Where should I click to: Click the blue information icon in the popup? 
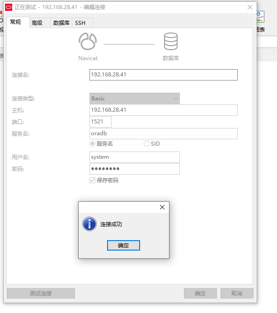point(89,224)
